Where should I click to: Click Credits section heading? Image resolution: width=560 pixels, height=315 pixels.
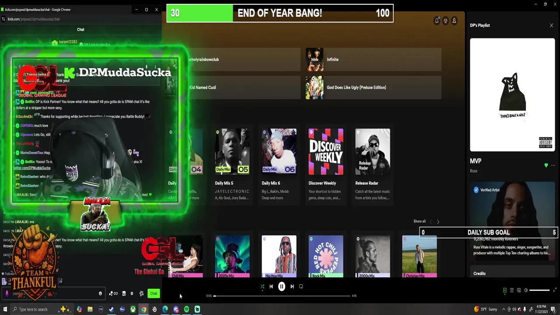click(x=479, y=273)
